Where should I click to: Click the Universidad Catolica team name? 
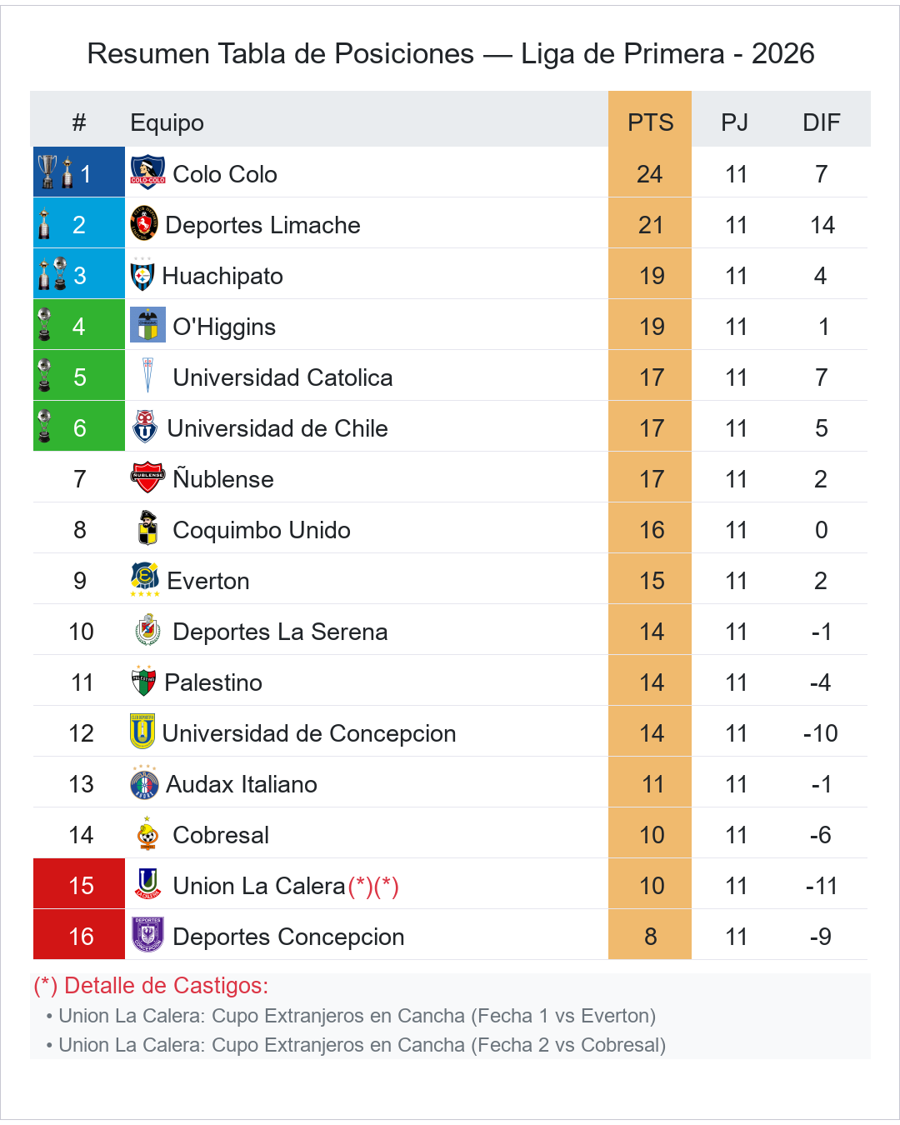tap(282, 377)
